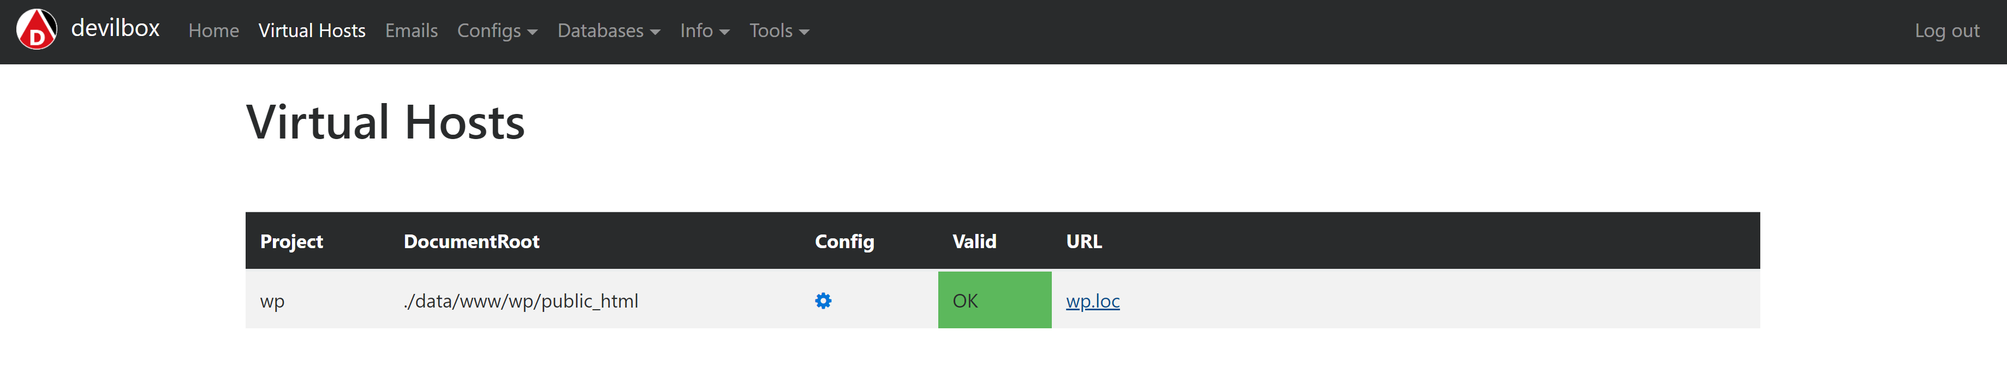Click the wp project name cell
Screen dimensions: 2007x379
(x=273, y=300)
